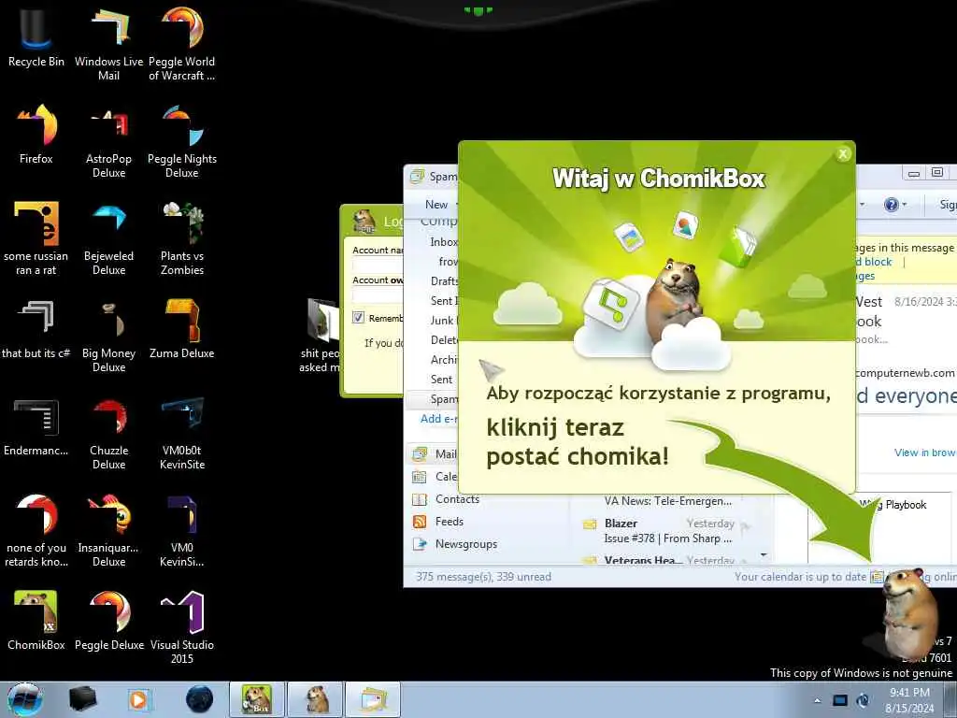The height and width of the screenshot is (718, 957).
Task: Select the Junk folder in Mail
Action: 444,320
